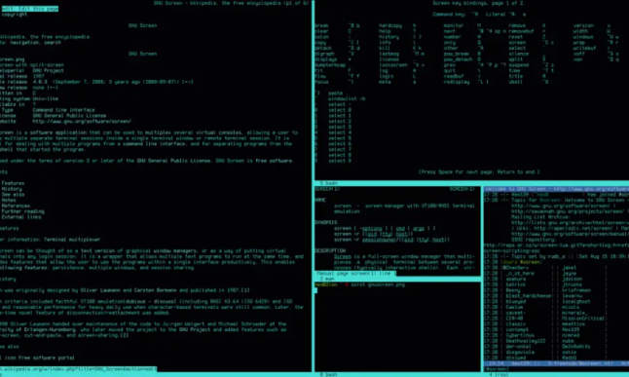The image size is (629, 377).
Task: Select the SYNOPSIS heading in the man page
Action: [x=326, y=222]
